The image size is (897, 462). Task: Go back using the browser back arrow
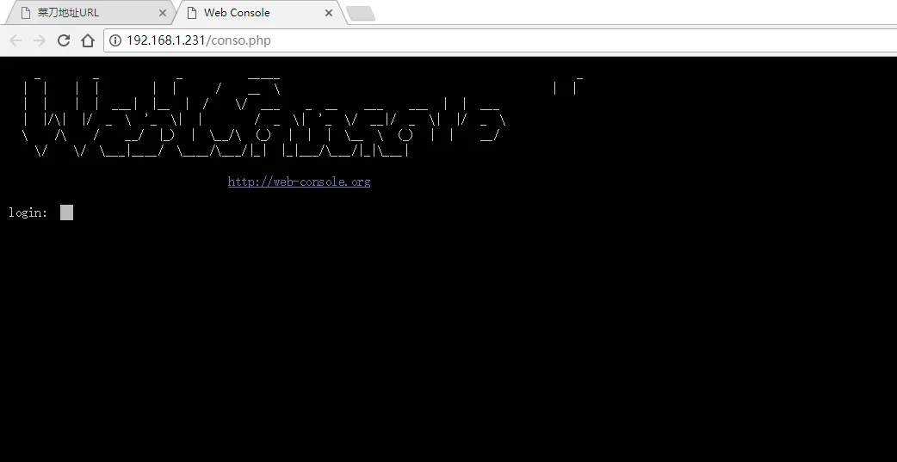click(x=15, y=40)
